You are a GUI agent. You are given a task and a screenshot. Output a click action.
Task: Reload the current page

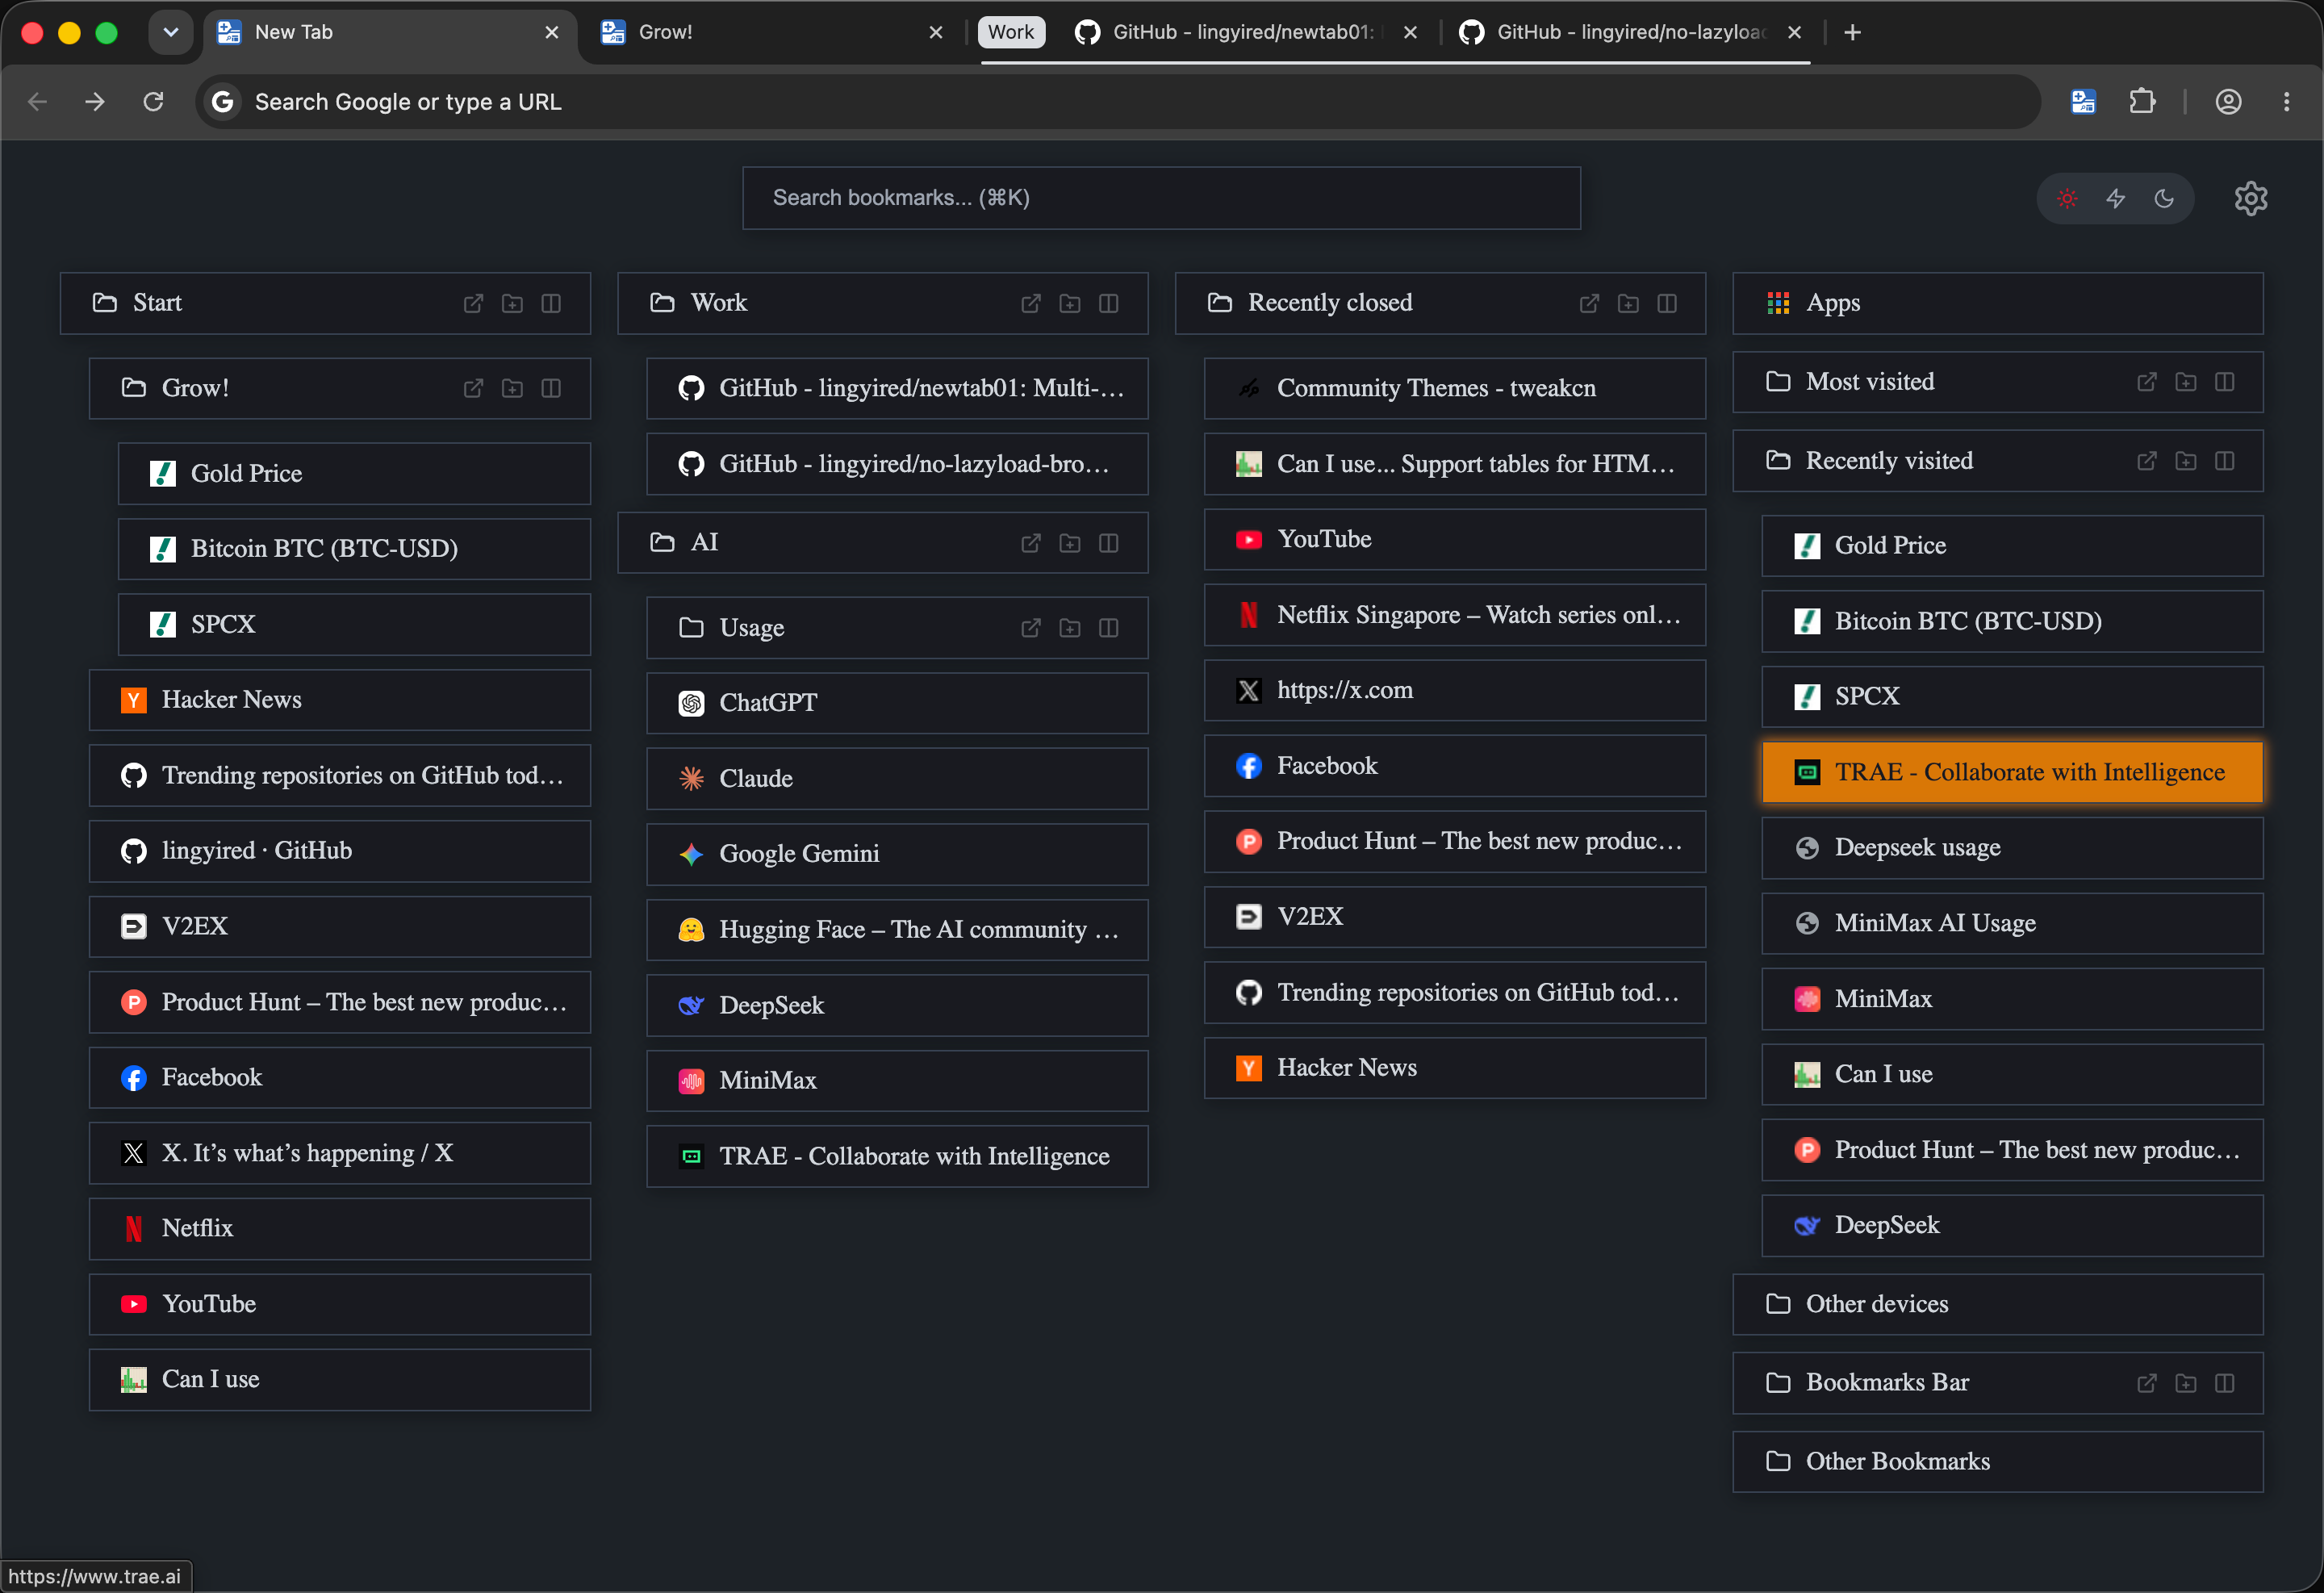[x=153, y=102]
